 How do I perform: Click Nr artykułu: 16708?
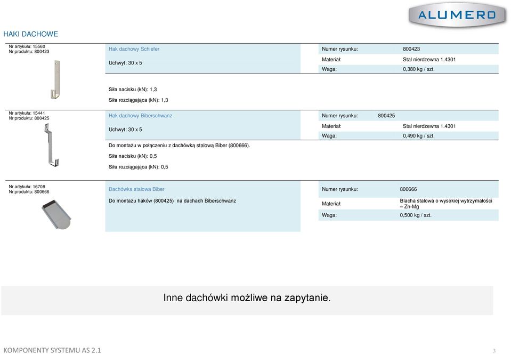click(27, 187)
